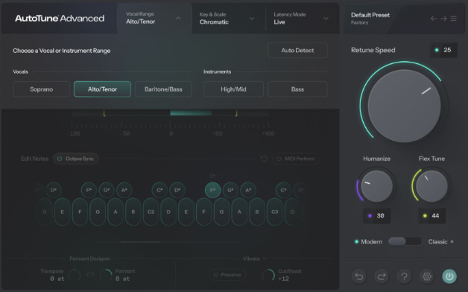Click the AutoTune Advanced logo
This screenshot has width=468, height=292.
pos(60,19)
